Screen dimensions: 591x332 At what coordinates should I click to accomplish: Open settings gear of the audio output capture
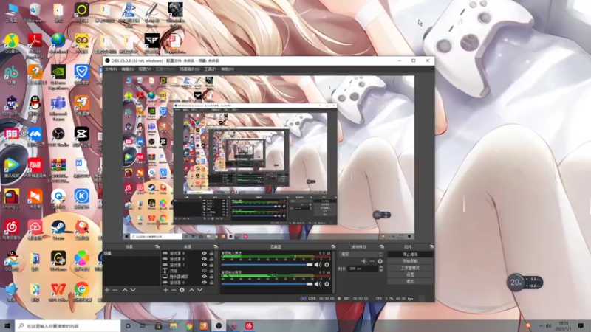[327, 284]
